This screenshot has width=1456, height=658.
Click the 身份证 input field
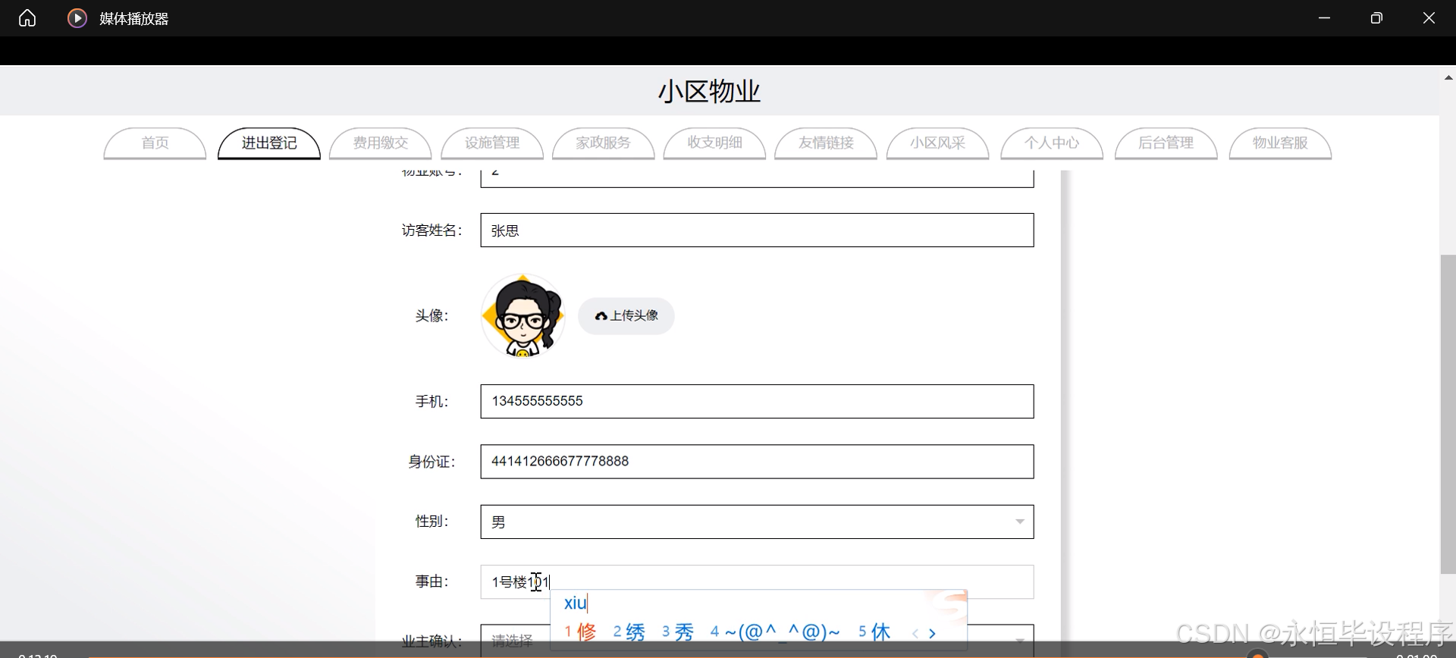[x=757, y=462]
